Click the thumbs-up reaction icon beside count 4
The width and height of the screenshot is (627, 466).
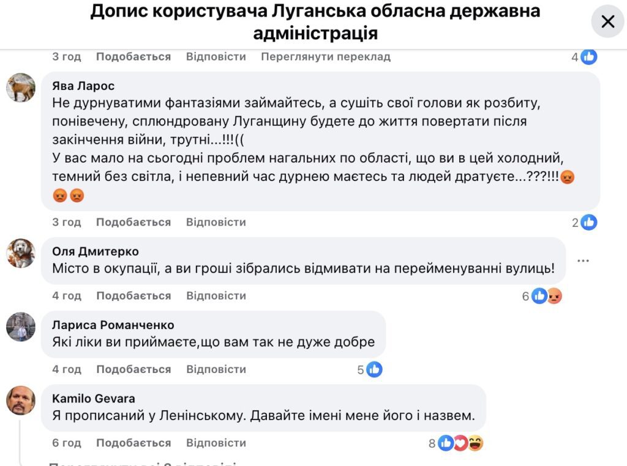(588, 56)
